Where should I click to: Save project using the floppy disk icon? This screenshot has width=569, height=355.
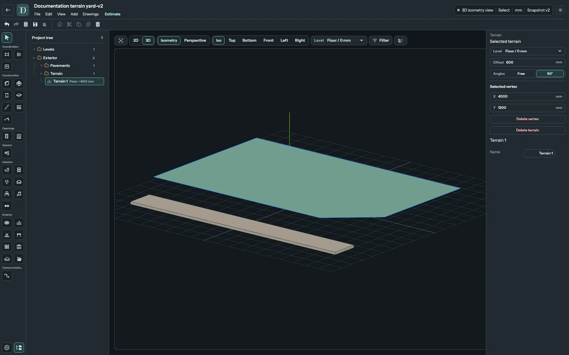click(35, 24)
